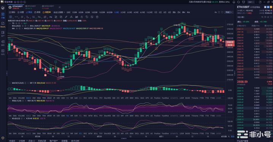Click the last price 2558.59 in order book
Screen dimensions: 273x142
pyautogui.click(x=242, y=82)
